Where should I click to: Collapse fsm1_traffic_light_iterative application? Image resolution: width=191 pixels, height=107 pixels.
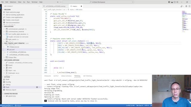coord(4,34)
